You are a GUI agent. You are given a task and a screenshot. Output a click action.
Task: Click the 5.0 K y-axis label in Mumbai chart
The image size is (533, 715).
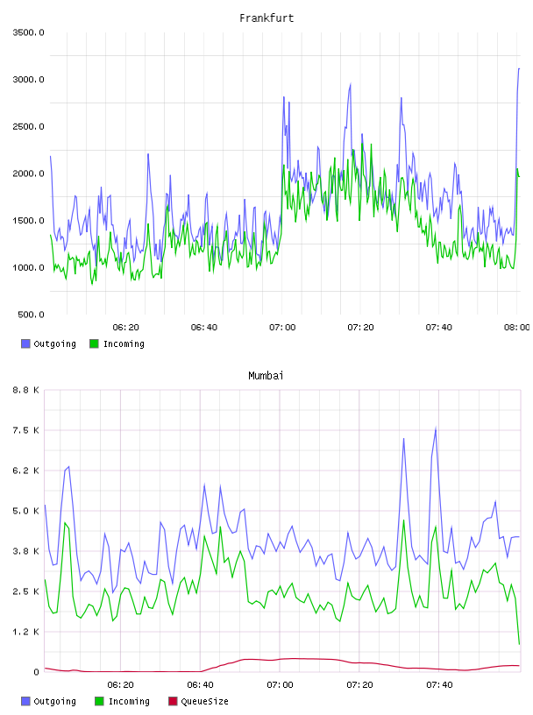[25, 511]
